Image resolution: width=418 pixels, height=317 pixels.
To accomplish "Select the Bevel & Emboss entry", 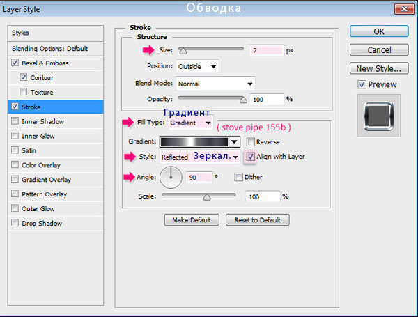I will pos(45,63).
